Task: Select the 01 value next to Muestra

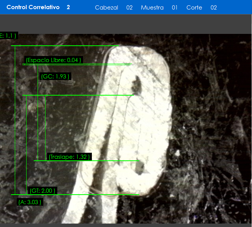Action: 175,8
